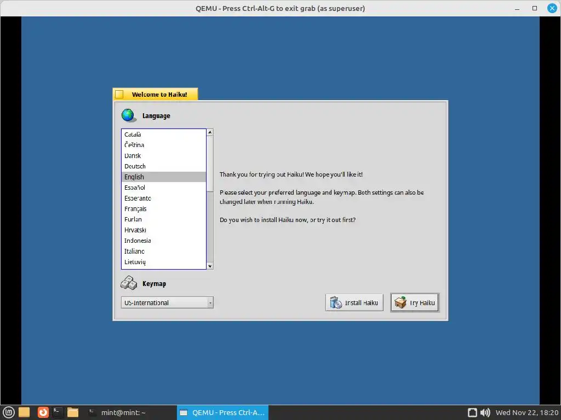Select Català in the language list

163,135
